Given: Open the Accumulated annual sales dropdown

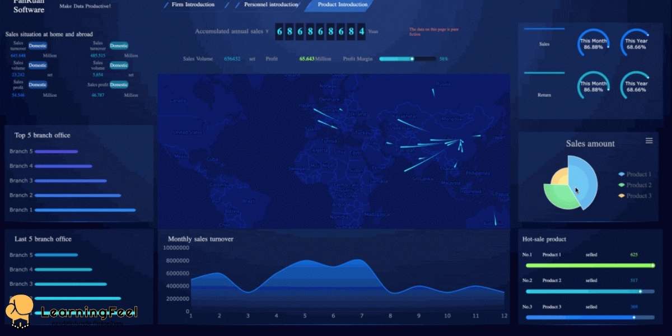Looking at the screenshot, I should (268, 31).
